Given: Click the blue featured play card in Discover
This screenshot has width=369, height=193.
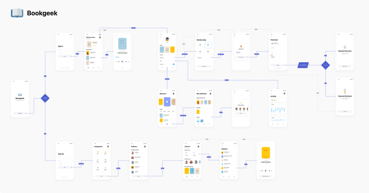Looking at the screenshot, I should coord(167,102).
